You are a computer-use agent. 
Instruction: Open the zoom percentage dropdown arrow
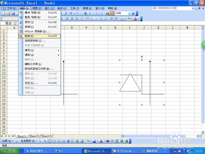click(129, 13)
